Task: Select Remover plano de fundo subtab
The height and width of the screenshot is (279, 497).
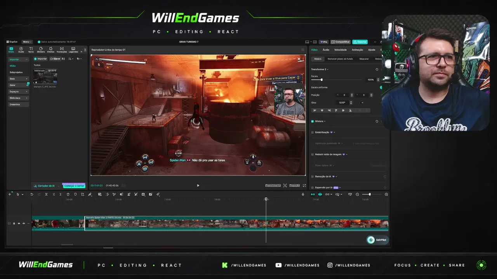Action: click(340, 59)
